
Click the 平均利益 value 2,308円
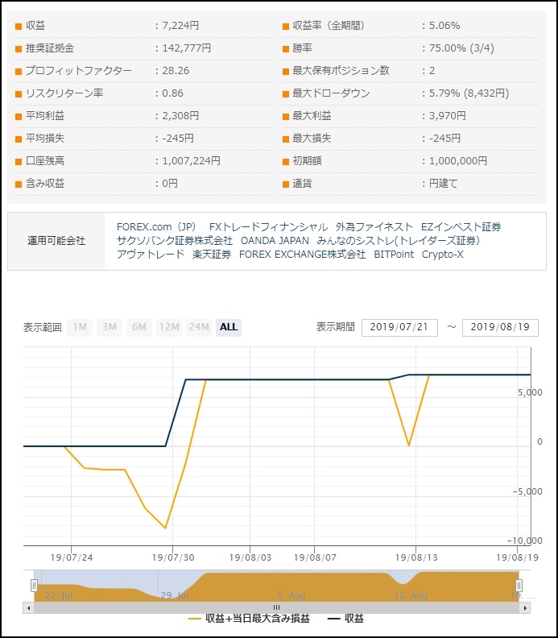point(180,116)
